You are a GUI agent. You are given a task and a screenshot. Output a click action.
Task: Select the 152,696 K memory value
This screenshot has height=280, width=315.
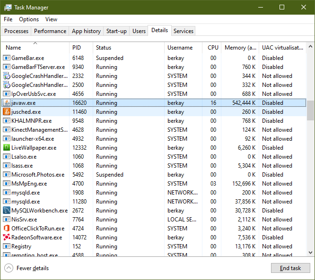(244, 184)
